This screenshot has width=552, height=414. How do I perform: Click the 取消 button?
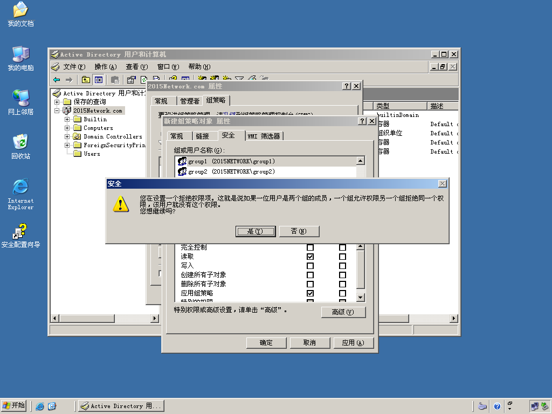pos(310,343)
